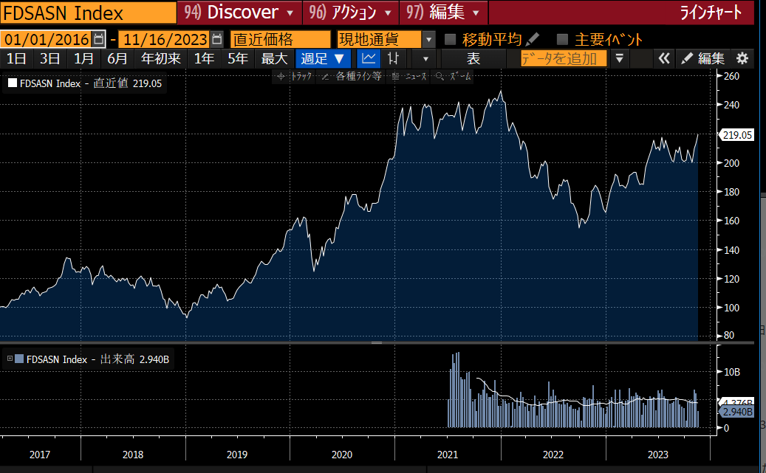Select the 5年 range tab
This screenshot has width=766, height=473.
(238, 58)
